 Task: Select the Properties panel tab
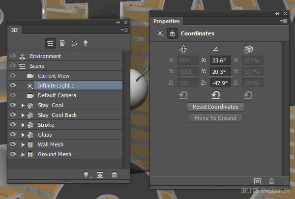click(166, 21)
